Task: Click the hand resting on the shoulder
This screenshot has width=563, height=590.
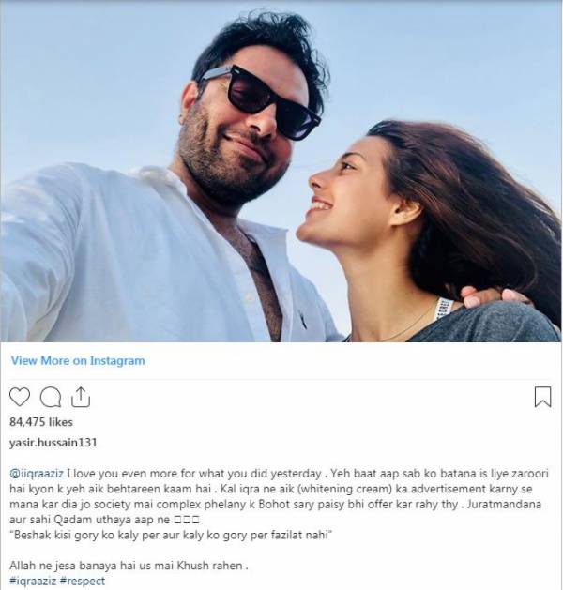Action: (489, 295)
